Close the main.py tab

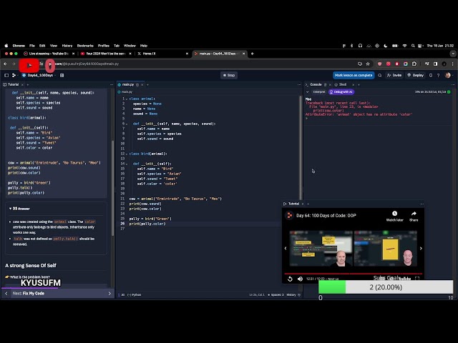click(x=142, y=85)
